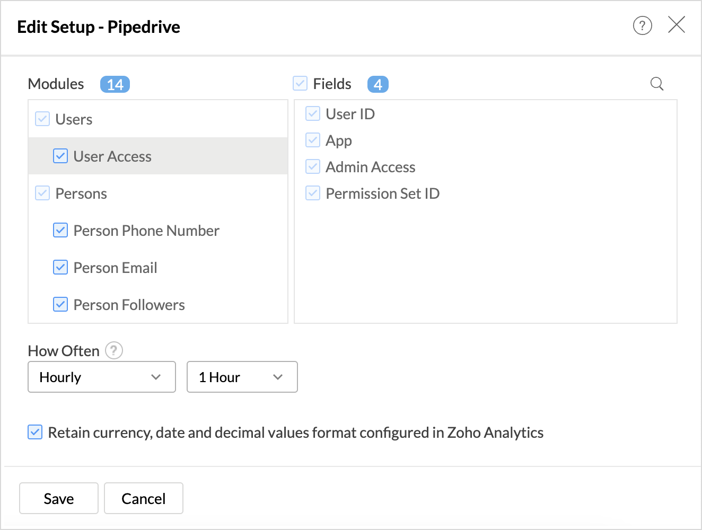
Task: Uncheck Person Email checkbox
Action: pos(60,267)
